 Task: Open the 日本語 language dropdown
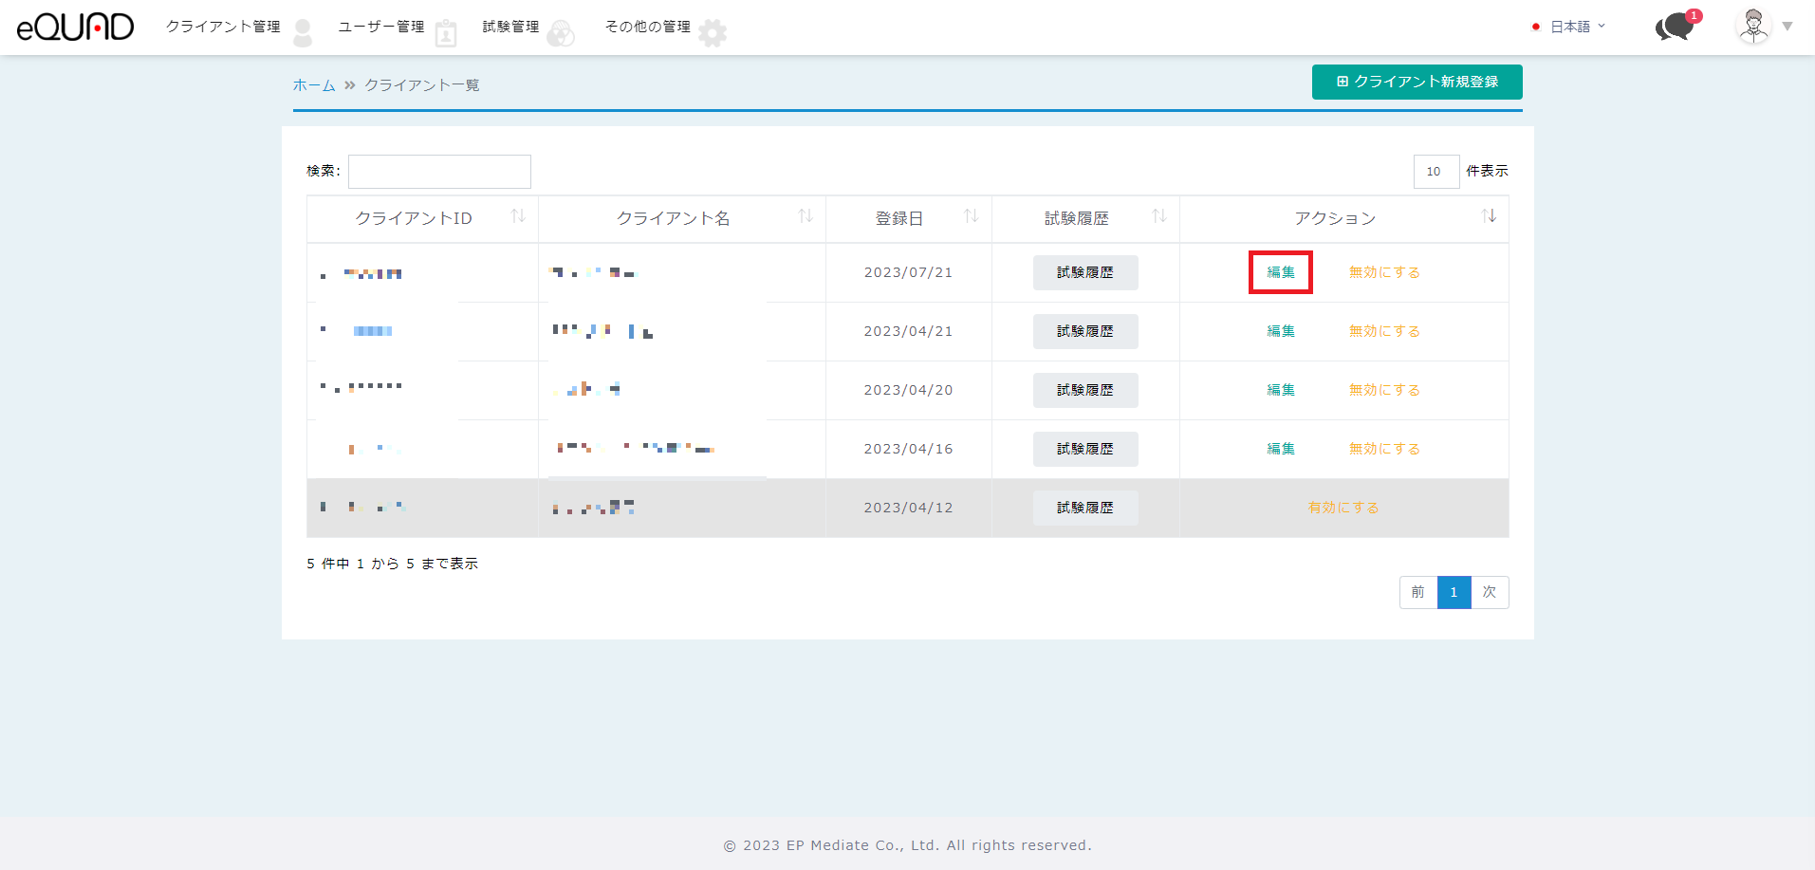[1570, 27]
